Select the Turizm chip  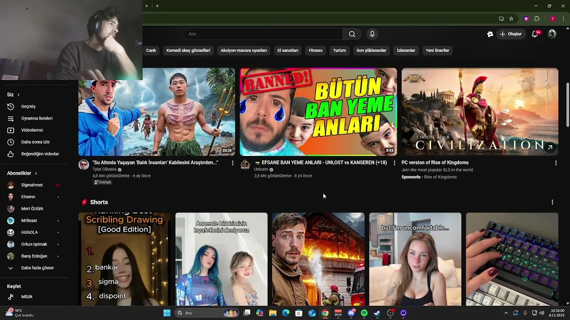[x=339, y=50]
